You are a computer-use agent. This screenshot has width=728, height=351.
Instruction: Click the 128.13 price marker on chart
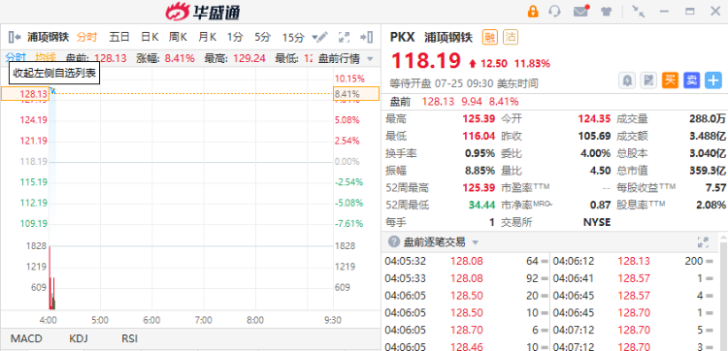[25, 94]
